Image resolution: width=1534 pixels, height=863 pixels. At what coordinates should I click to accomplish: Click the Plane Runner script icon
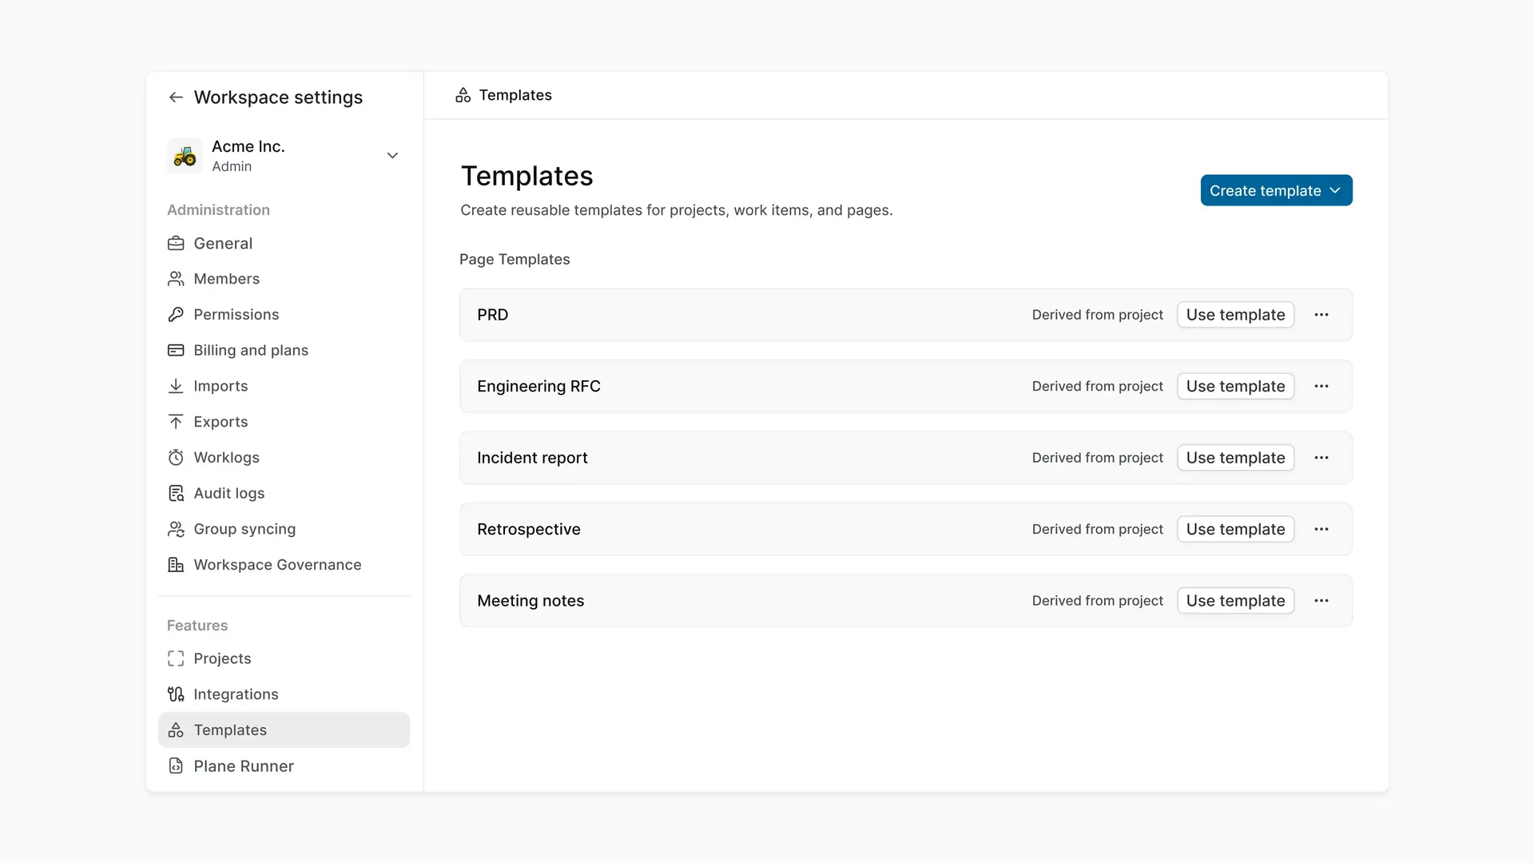tap(176, 766)
